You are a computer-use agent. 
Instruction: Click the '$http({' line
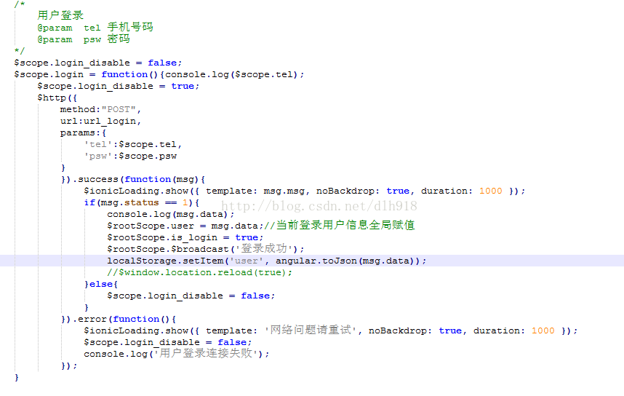57,98
